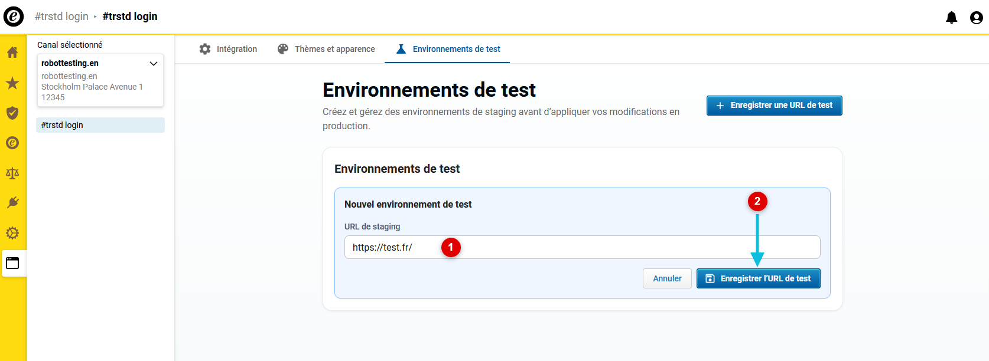
Task: Click the bold #trstd login breadcrumb title
Action: (x=130, y=17)
